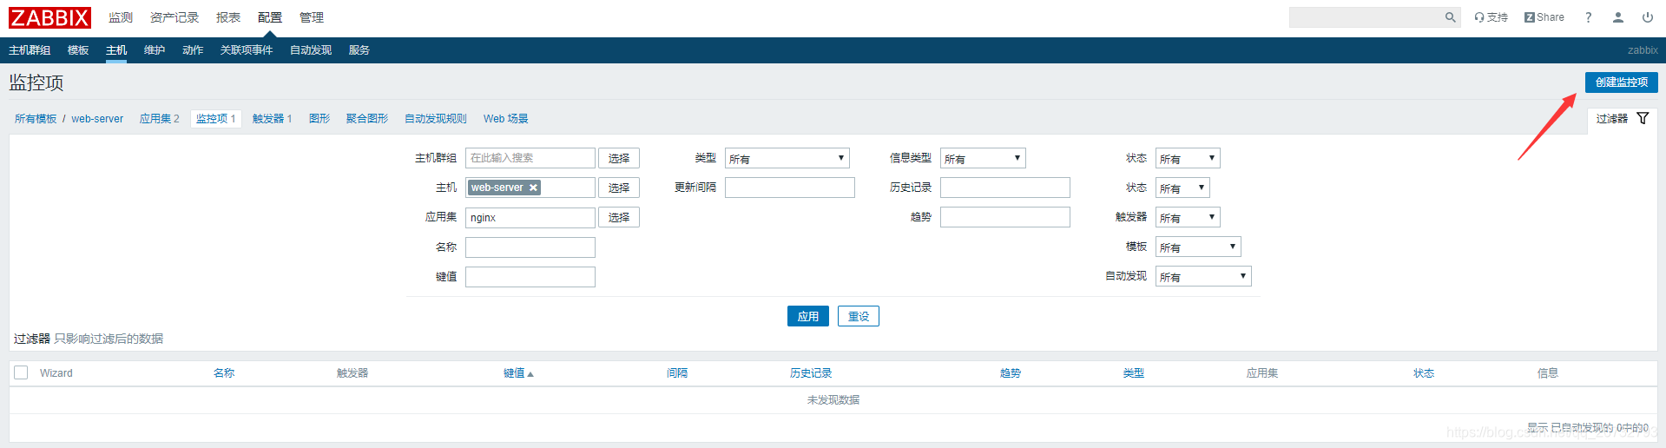Go to 主机 submenu
Viewport: 1666px width, 448px height.
[116, 50]
